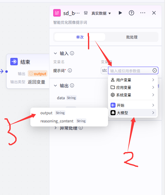Collapse the 输入 section

click(x=55, y=53)
